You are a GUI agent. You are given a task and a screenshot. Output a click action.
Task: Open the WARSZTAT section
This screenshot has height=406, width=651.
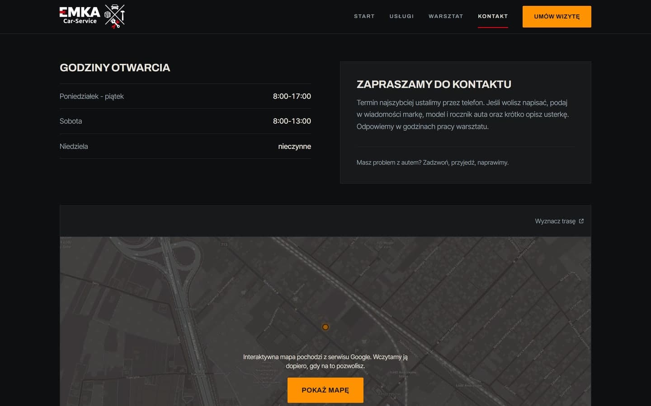(x=446, y=16)
